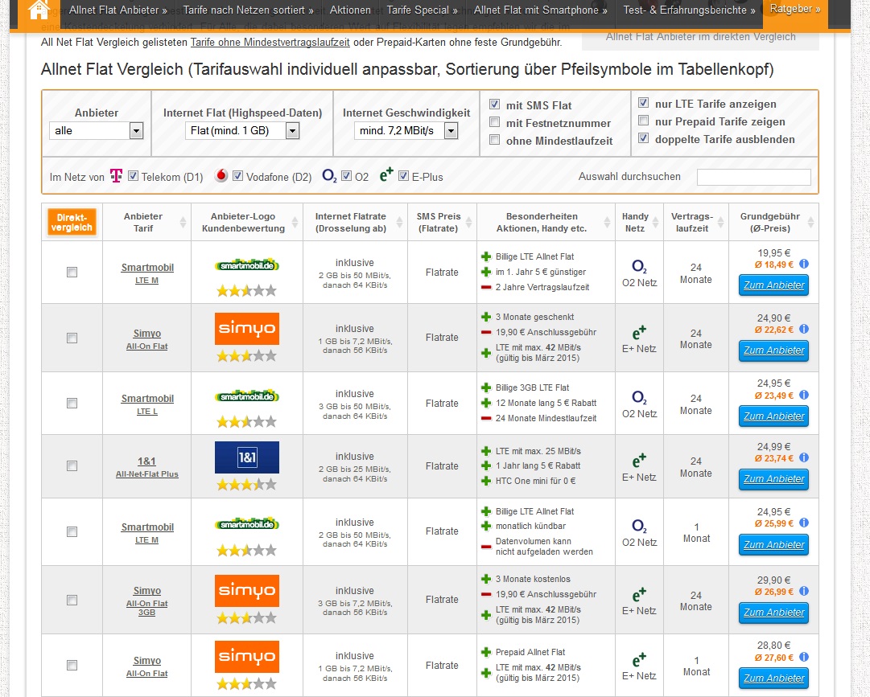
Task: Select 1&1 All-Net-Flat Plus for comparison
Action: 72,466
